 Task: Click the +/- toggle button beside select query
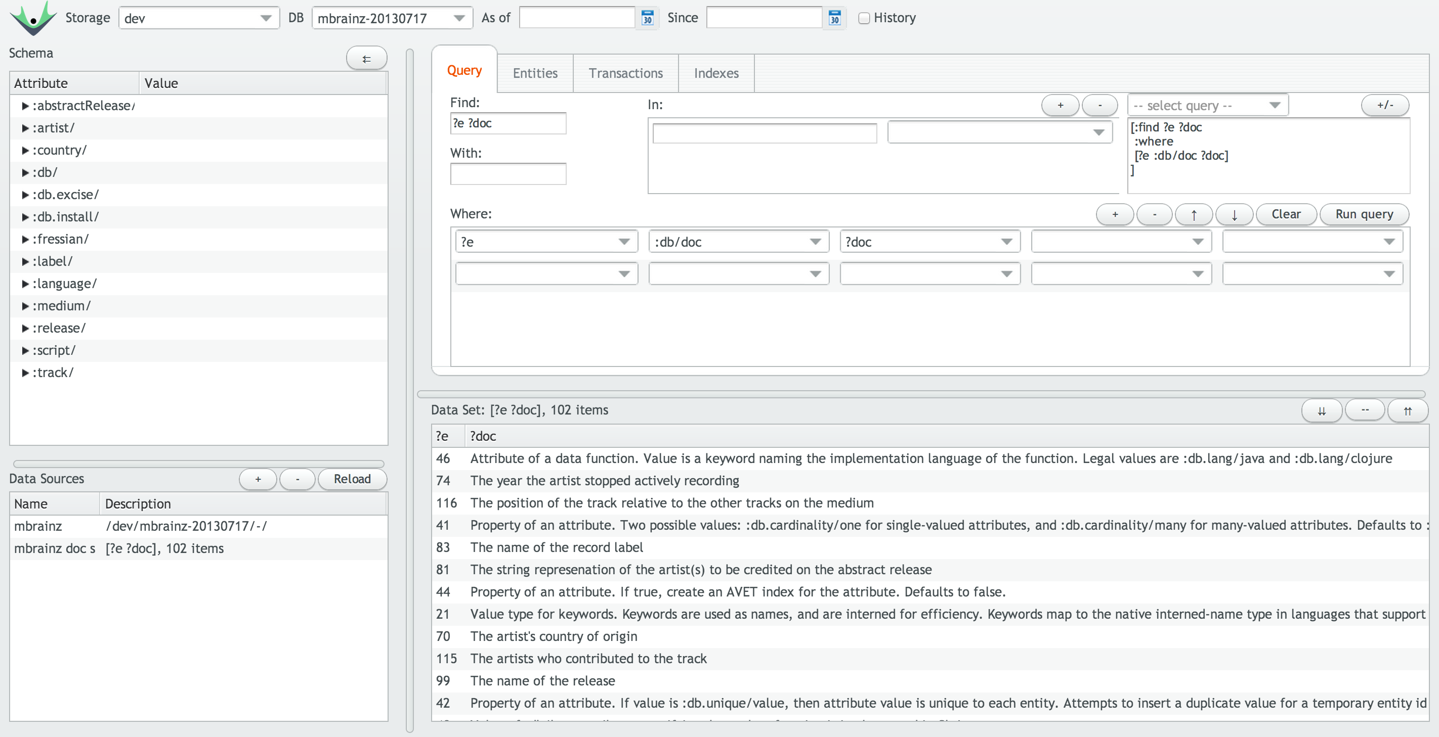pyautogui.click(x=1384, y=105)
